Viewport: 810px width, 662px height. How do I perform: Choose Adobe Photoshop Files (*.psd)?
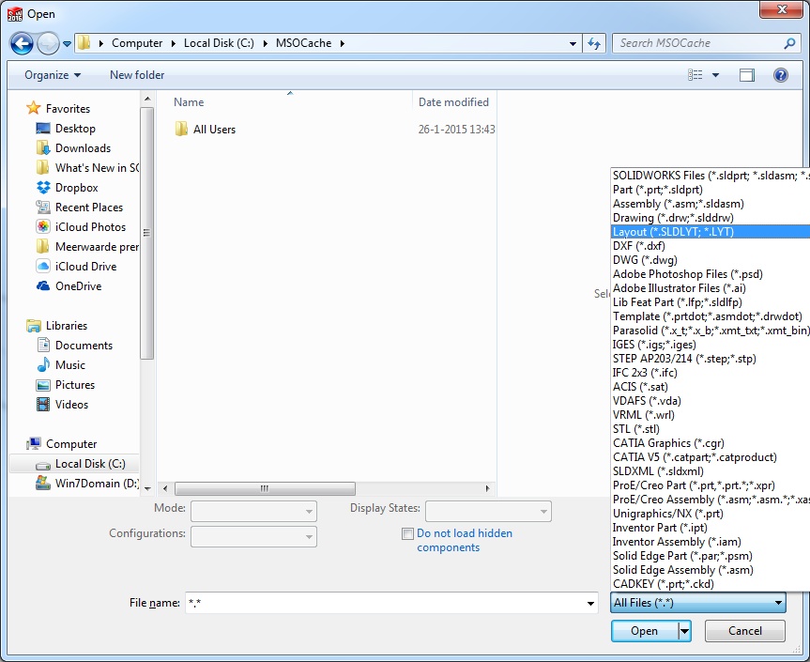click(x=711, y=274)
